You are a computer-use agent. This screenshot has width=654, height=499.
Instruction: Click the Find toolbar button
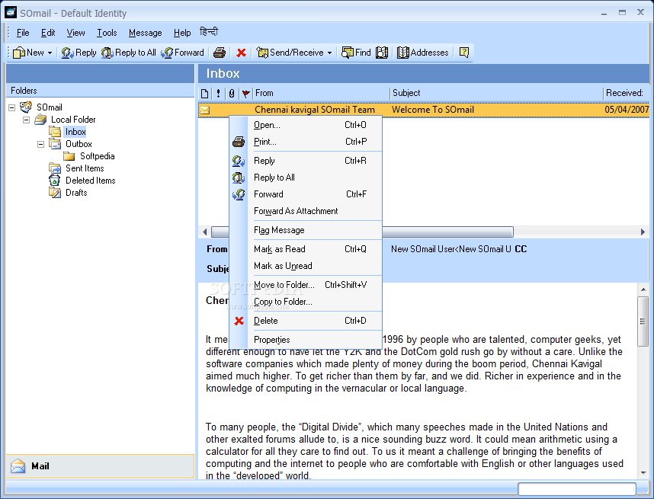click(356, 53)
